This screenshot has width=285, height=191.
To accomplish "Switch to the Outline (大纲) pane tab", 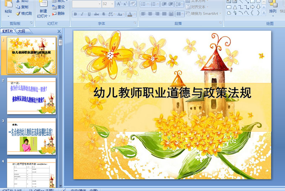I will [x=22, y=31].
